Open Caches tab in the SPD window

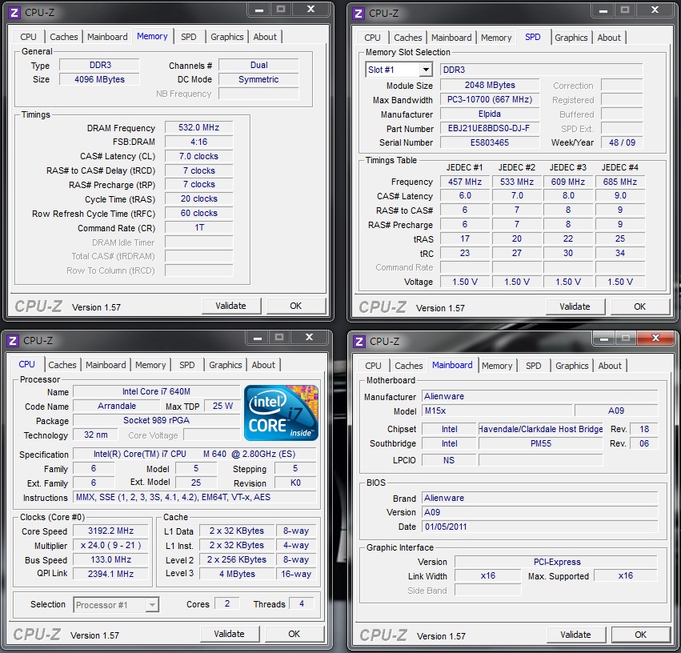[408, 38]
